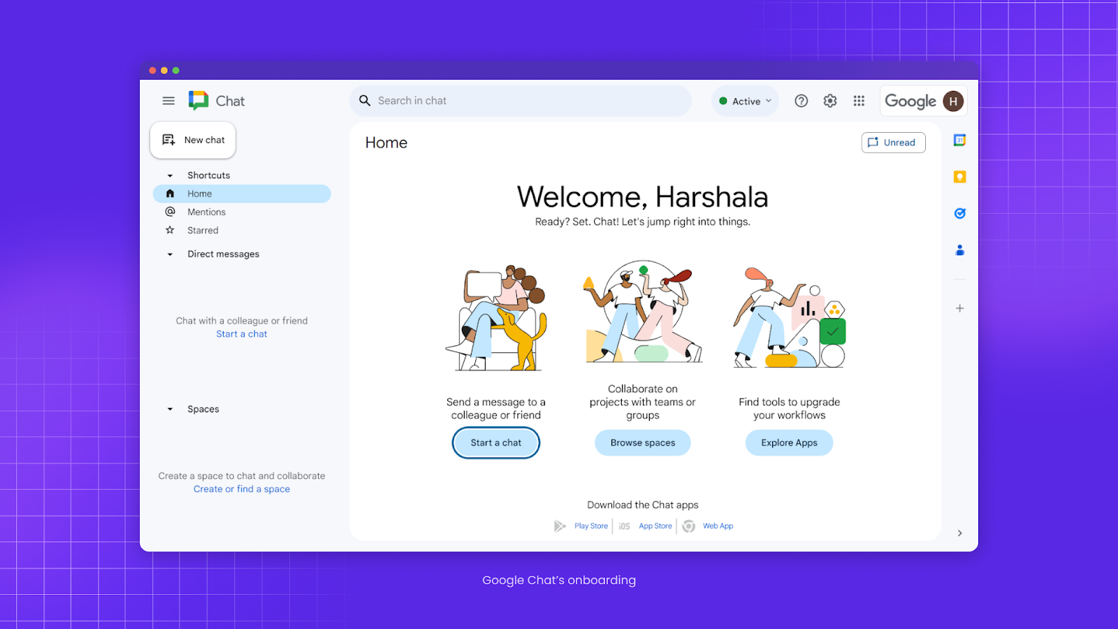Collapse the Direct messages section
Screen dimensions: 1118x629
170,254
